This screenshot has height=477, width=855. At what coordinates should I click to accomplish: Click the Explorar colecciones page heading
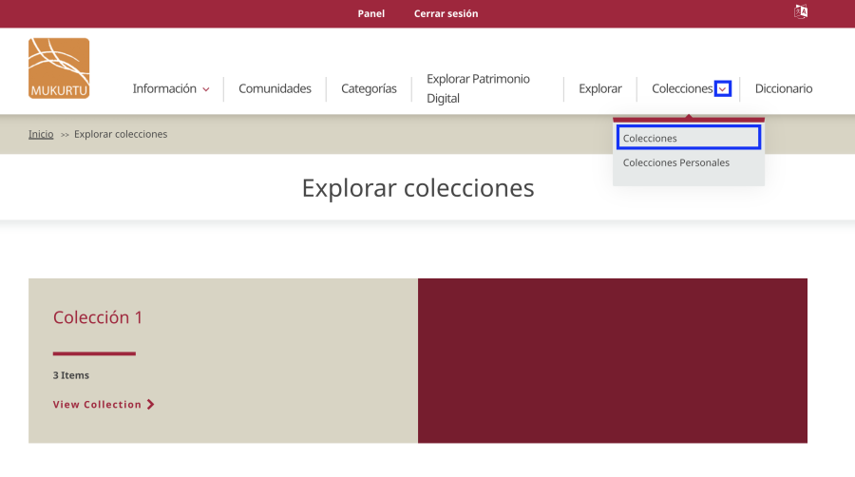(x=418, y=188)
